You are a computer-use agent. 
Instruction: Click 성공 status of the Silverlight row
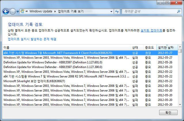pos(135,81)
